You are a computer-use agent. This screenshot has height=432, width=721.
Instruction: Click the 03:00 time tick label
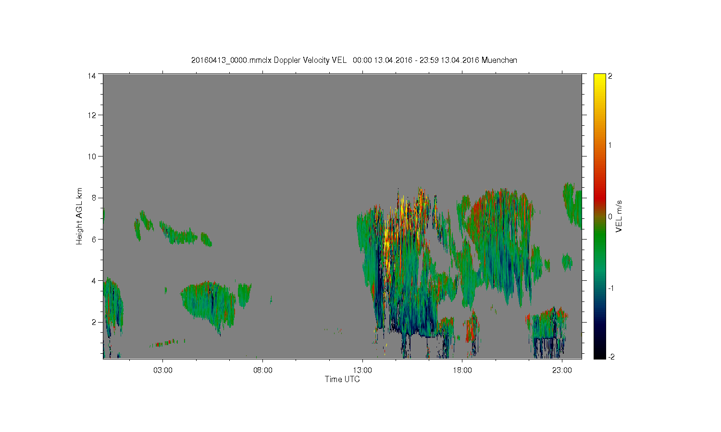click(x=163, y=371)
